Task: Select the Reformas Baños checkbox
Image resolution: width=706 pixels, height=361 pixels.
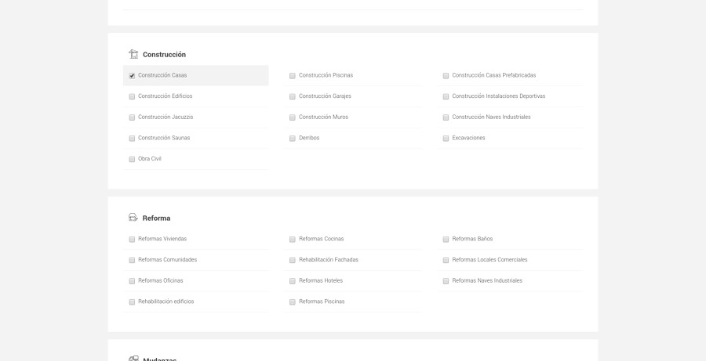Action: 446,240
